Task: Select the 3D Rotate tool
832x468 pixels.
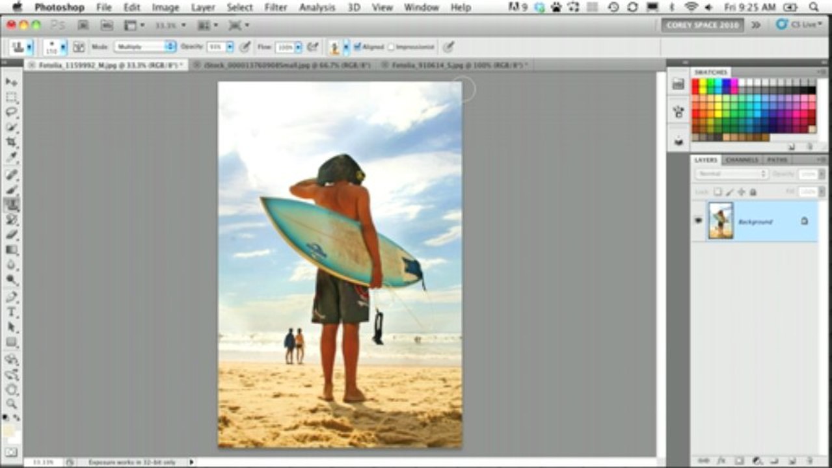Action: [x=12, y=359]
